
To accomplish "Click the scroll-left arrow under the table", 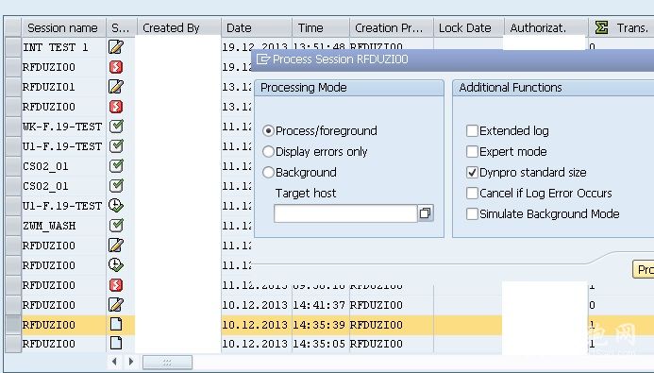I will (x=114, y=362).
